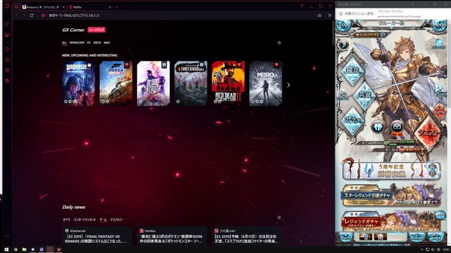Select the second Daily news category tab
This screenshot has height=253, width=451.
pos(85,219)
